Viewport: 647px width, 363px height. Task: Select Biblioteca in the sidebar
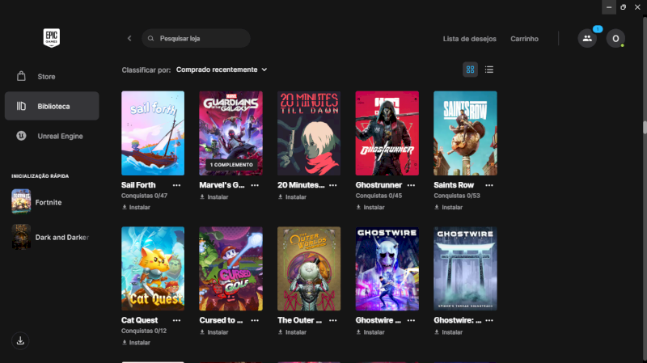click(x=52, y=106)
